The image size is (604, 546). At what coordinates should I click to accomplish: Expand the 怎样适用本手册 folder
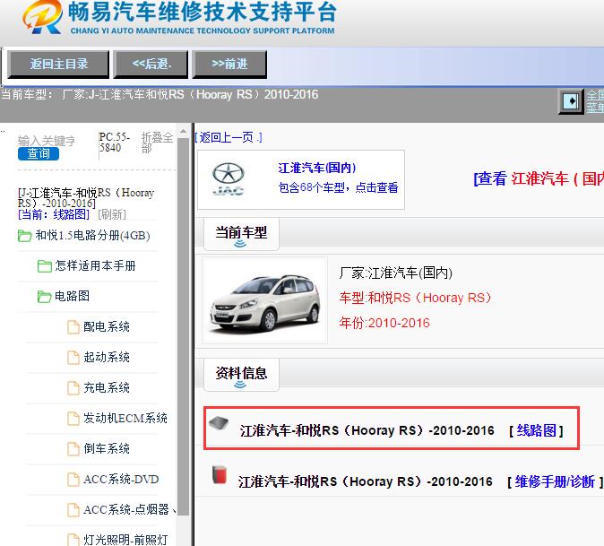[87, 266]
